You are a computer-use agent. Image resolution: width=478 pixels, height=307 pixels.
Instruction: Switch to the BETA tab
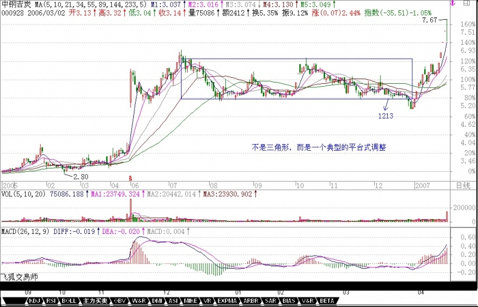[x=326, y=300]
